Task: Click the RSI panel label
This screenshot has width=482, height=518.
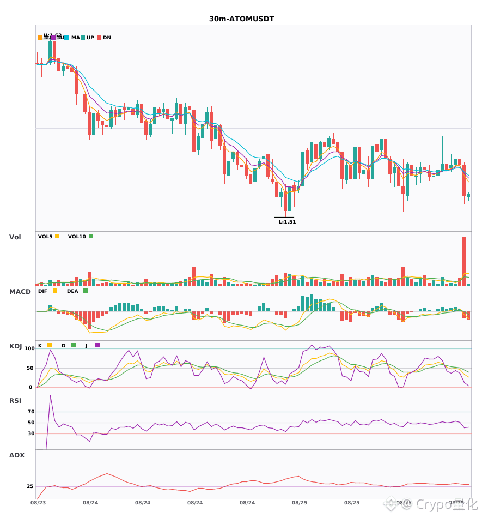Action: [x=15, y=401]
